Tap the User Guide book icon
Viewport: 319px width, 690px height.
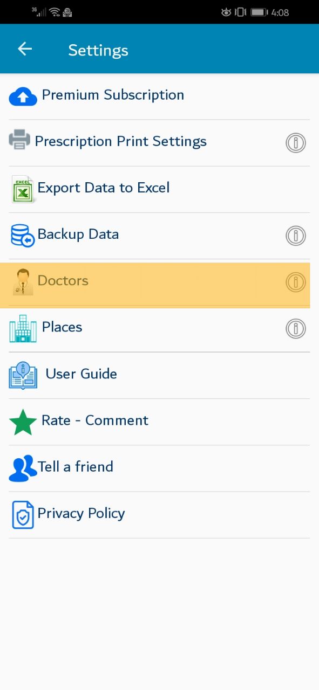pyautogui.click(x=23, y=376)
